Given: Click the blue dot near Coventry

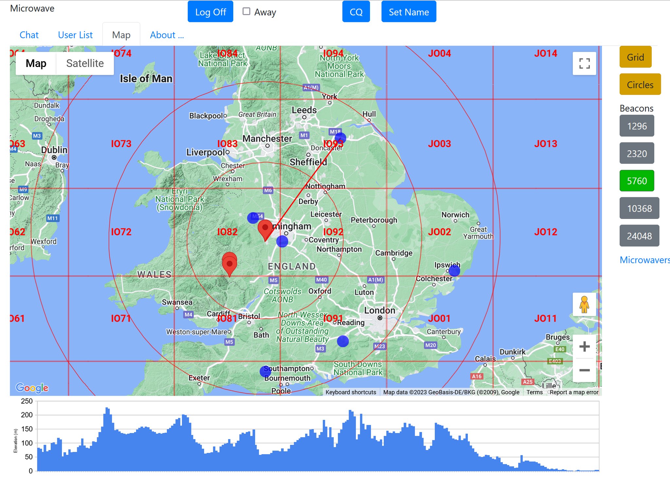Looking at the screenshot, I should pos(282,242).
